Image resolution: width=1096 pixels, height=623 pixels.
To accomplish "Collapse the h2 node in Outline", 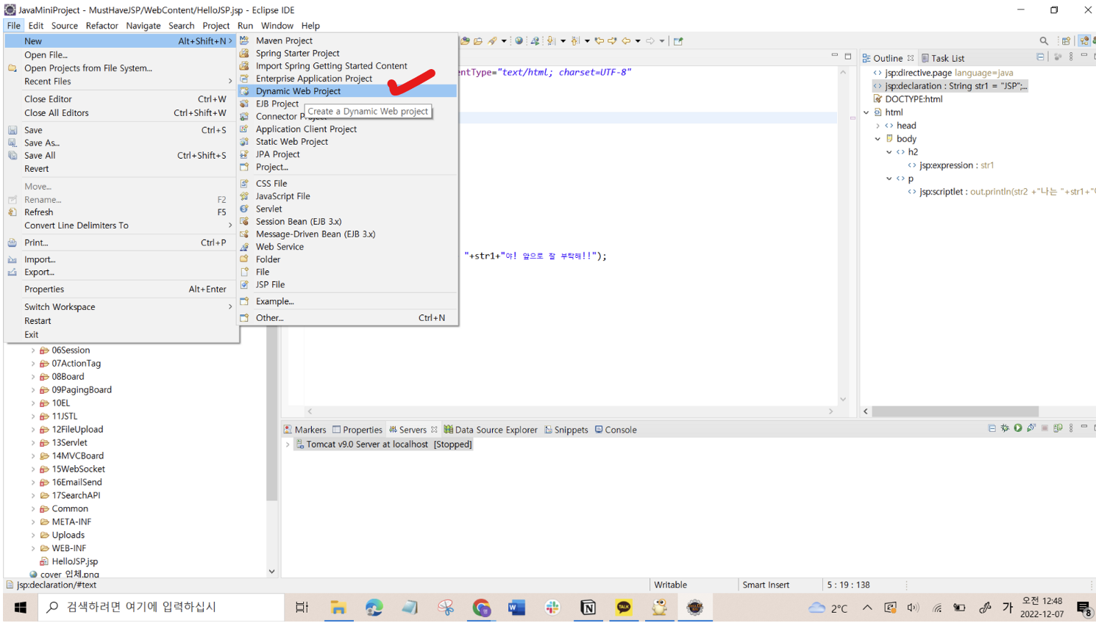I will (889, 152).
